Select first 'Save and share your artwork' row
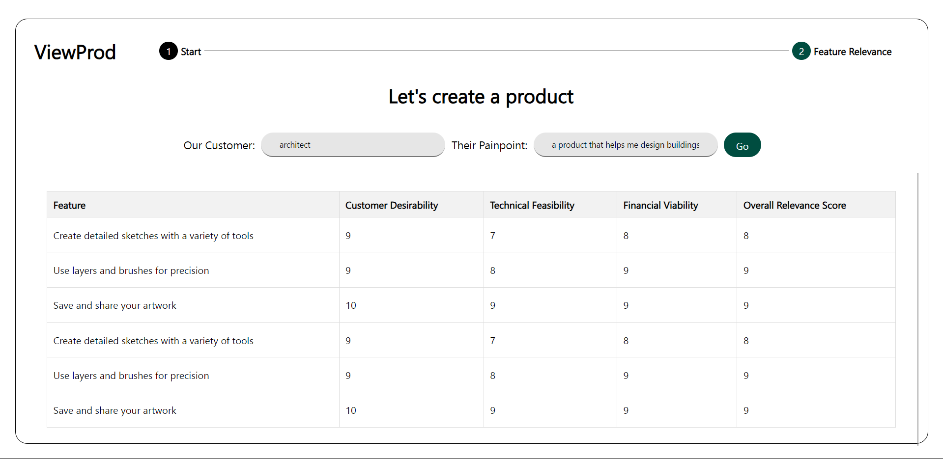The height and width of the screenshot is (459, 943). (114, 305)
